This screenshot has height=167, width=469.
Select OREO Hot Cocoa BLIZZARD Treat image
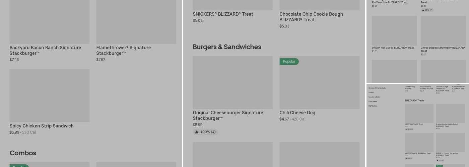point(394,30)
